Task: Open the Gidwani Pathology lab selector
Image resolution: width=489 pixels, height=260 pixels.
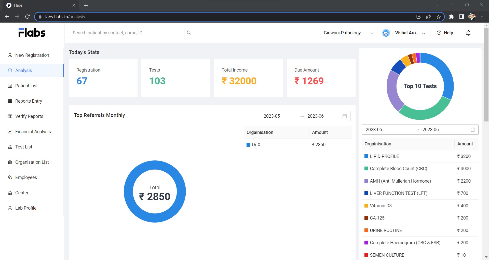Action: click(348, 33)
